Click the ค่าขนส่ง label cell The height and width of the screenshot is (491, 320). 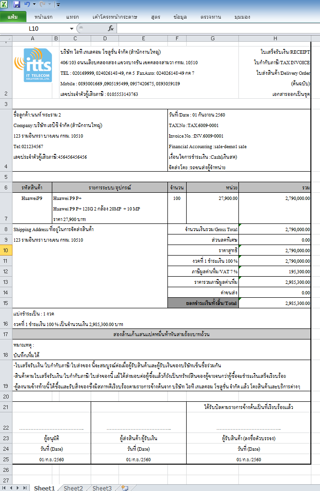point(203,292)
